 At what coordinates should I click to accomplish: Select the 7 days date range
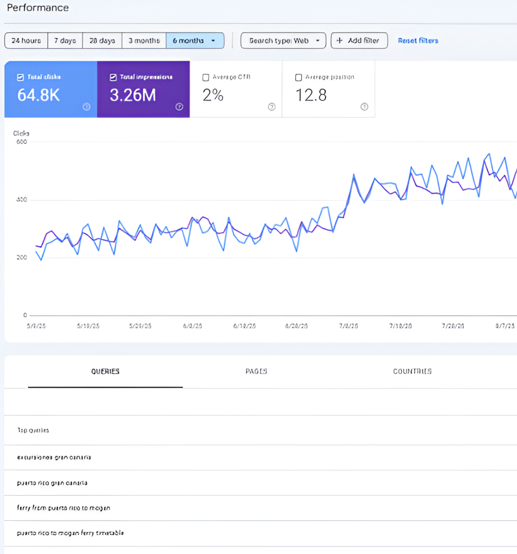[65, 41]
